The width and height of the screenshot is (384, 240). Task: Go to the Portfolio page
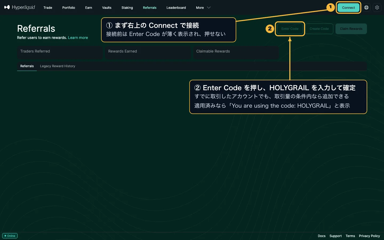(x=69, y=8)
